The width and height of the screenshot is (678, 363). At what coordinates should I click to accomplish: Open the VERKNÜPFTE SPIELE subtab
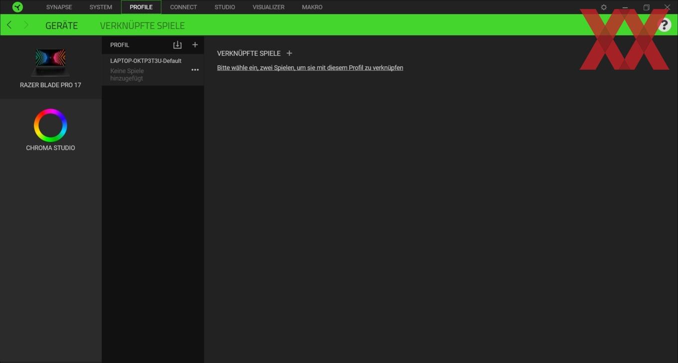142,25
